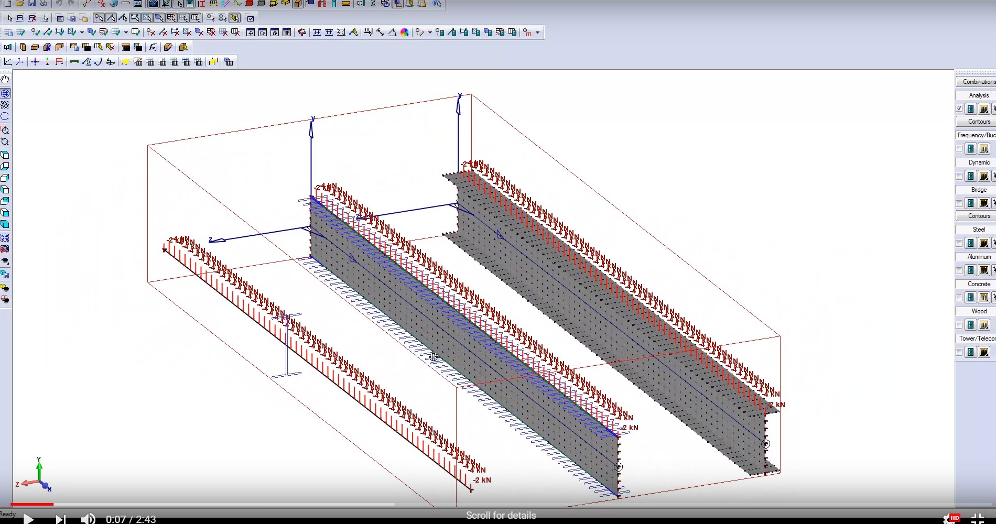The height and width of the screenshot is (524, 996).
Task: Seek using the red video progress bar
Action: click(x=32, y=504)
